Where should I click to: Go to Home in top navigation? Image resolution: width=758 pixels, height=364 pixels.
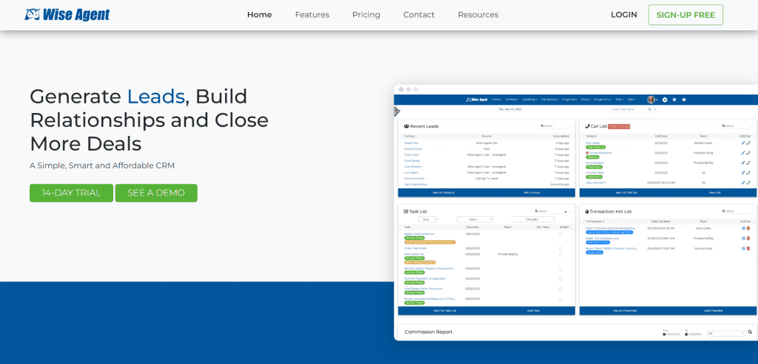coord(260,15)
